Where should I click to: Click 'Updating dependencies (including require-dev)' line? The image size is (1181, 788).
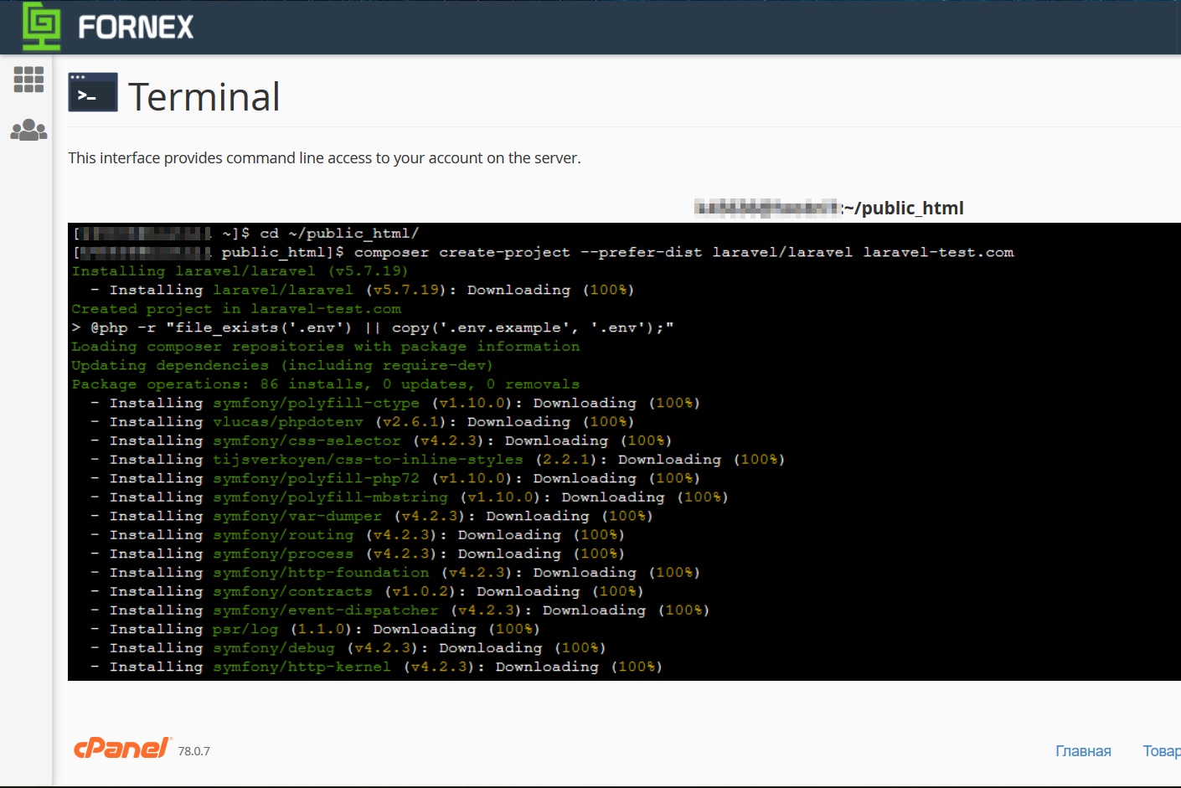[x=282, y=365]
